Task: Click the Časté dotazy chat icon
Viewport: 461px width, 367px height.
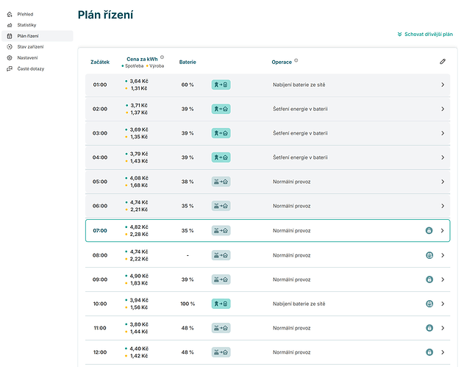Action: (x=10, y=68)
